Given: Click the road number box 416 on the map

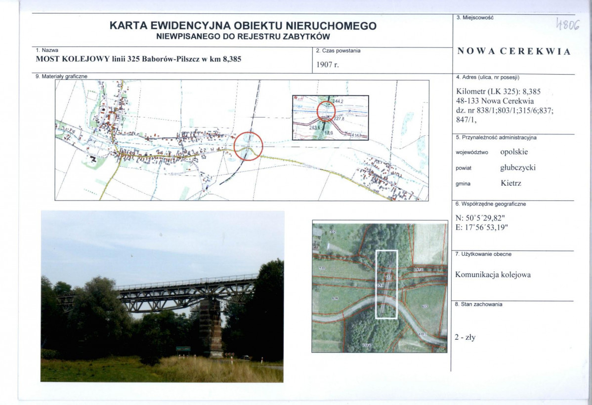Looking at the screenshot, I should click(x=356, y=134).
